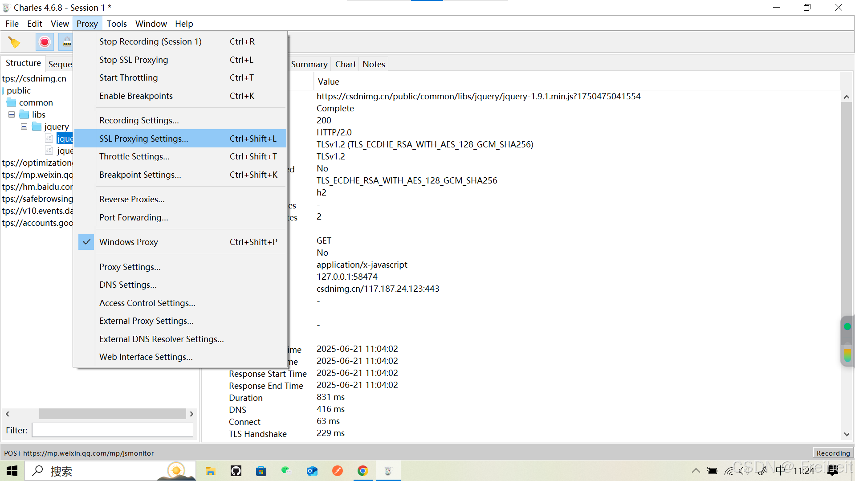Screen dimensions: 855x481
Task: Open Postman from the taskbar
Action: click(x=338, y=471)
